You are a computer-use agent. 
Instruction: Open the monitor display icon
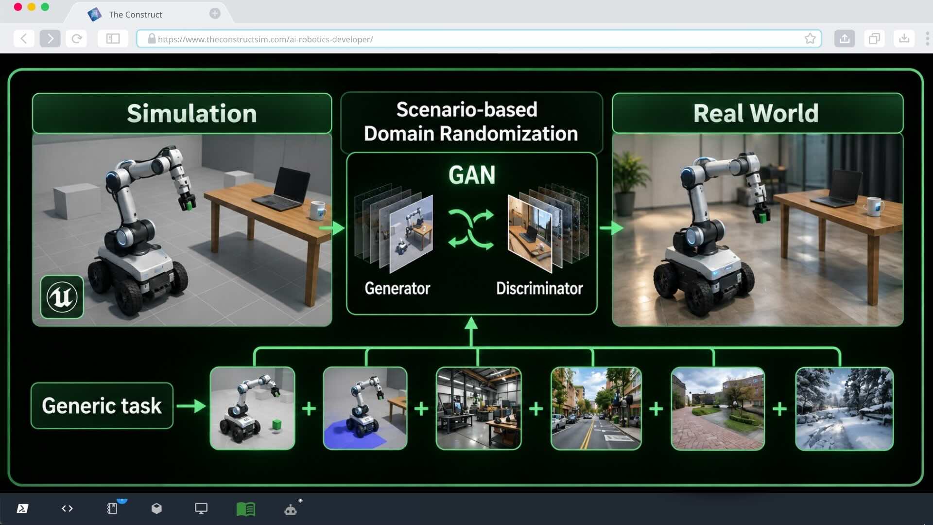(201, 508)
